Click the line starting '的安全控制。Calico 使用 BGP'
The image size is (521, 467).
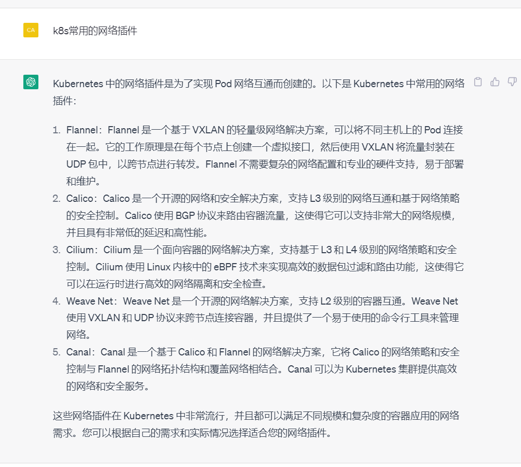[x=260, y=215]
